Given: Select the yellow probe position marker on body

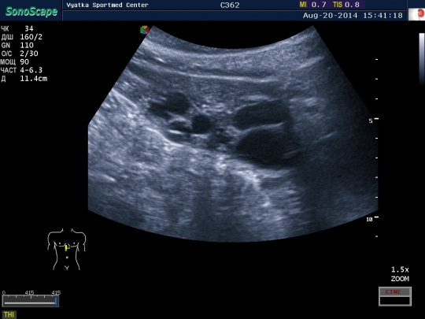Looking at the screenshot, I should (67, 247).
